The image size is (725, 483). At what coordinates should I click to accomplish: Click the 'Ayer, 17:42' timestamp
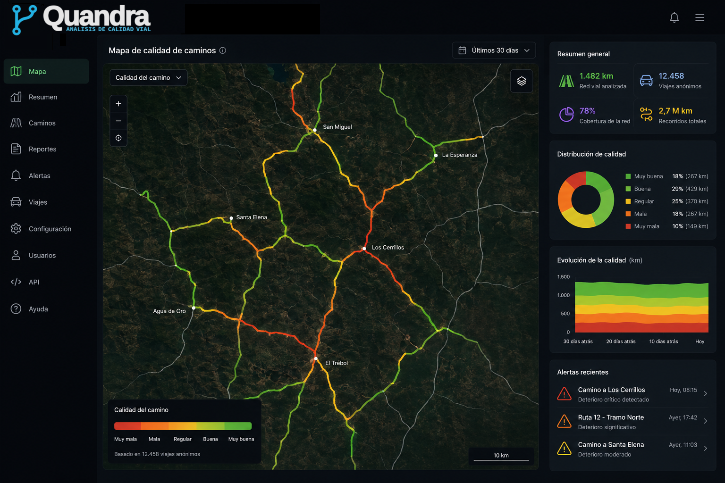683,417
